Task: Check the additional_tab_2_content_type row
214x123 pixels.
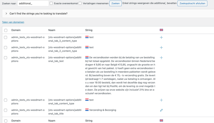Action: pos(6,47)
